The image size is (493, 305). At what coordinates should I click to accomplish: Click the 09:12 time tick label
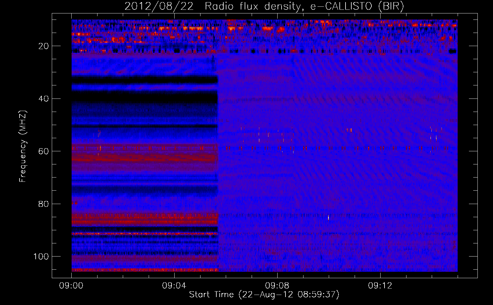(380, 285)
